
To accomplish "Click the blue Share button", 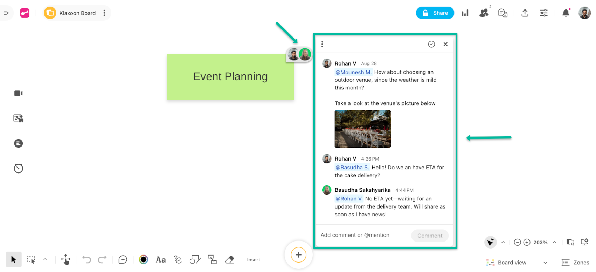I will (x=435, y=13).
